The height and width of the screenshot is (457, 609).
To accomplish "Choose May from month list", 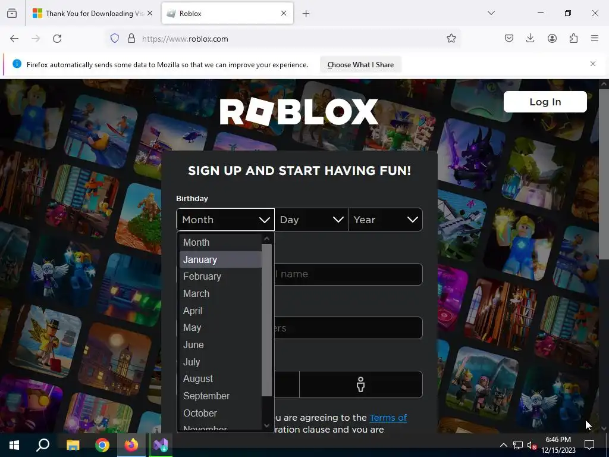I will tap(220, 328).
